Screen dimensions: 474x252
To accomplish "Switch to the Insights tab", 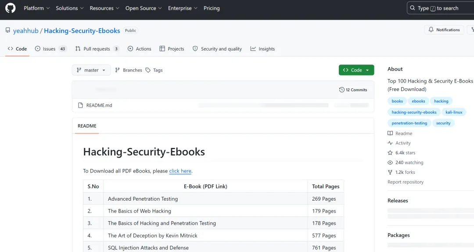I will (x=262, y=49).
